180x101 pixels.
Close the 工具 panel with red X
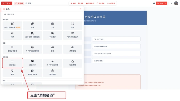80,9
